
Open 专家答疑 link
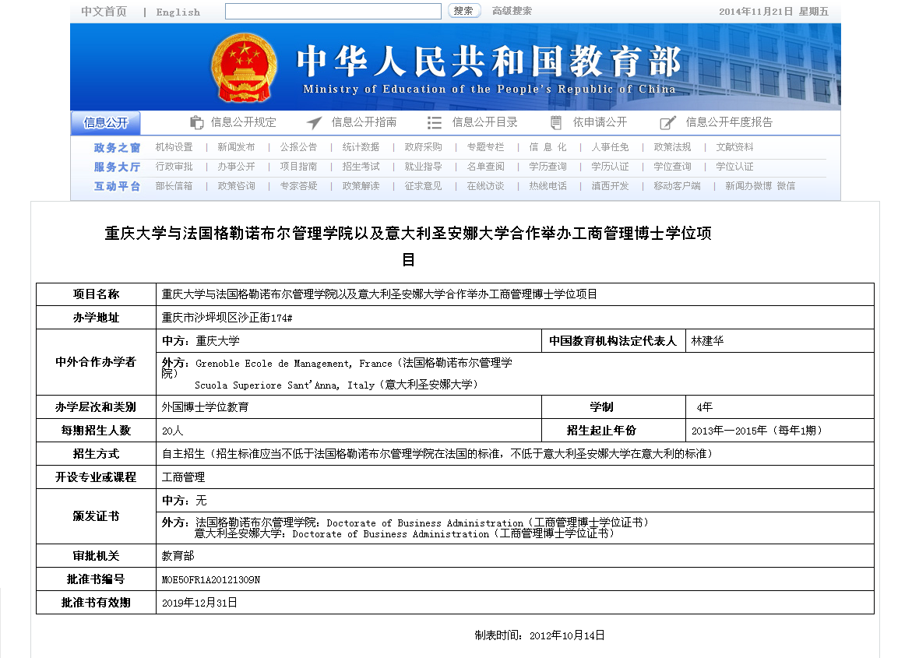pos(298,185)
